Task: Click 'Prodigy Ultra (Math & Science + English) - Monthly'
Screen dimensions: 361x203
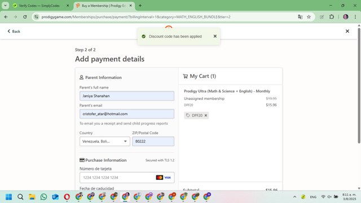Action: pos(227,91)
